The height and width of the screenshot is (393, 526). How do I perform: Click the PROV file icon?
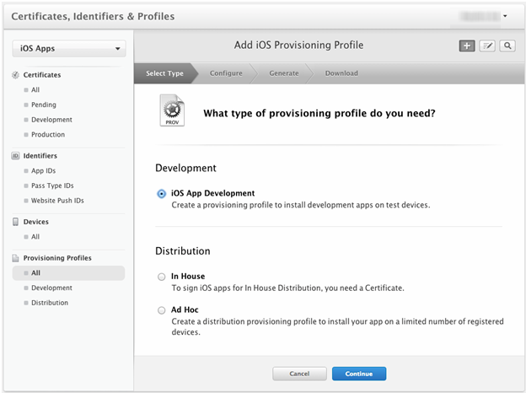coord(172,110)
